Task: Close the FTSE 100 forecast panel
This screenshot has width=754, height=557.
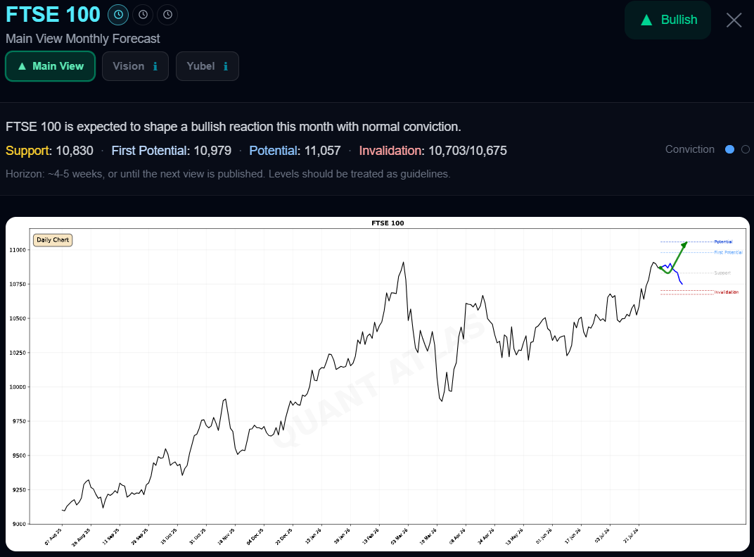Action: 734,20
